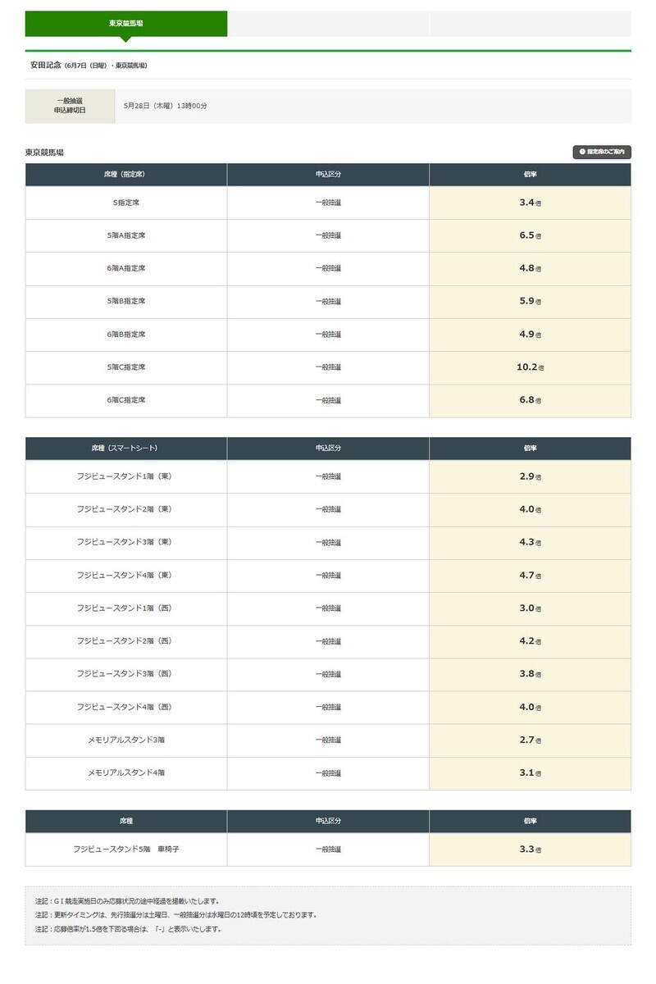Click the 5階A指定席 seat type cell

[126, 235]
